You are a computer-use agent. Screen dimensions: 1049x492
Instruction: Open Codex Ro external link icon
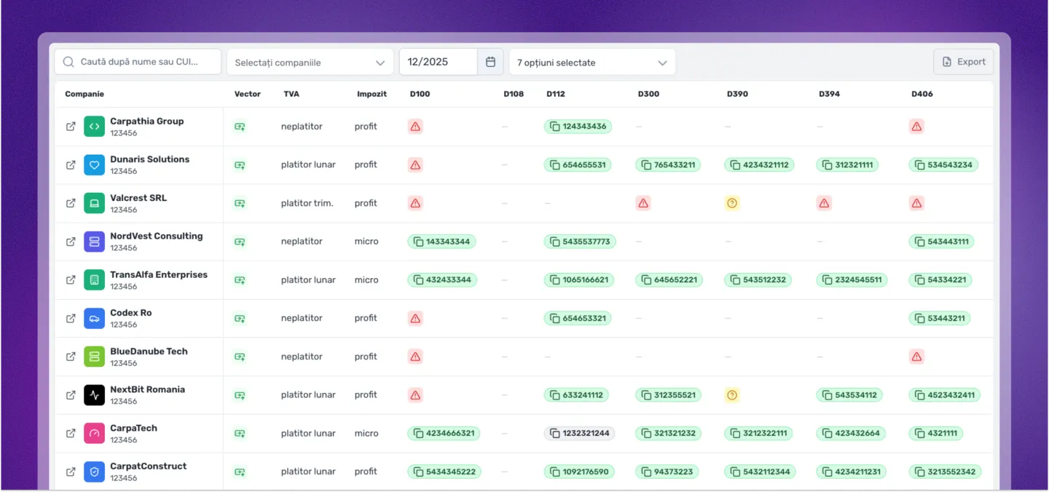[x=71, y=318]
